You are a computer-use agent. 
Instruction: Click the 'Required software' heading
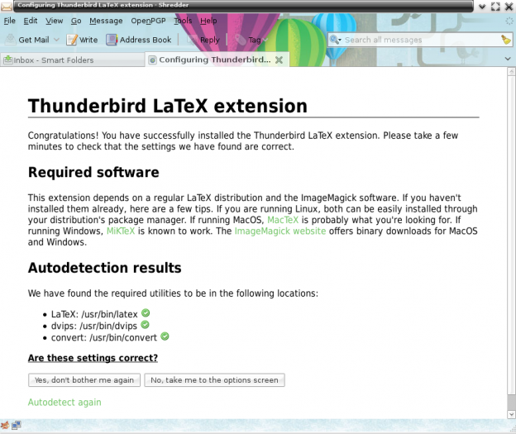click(93, 173)
